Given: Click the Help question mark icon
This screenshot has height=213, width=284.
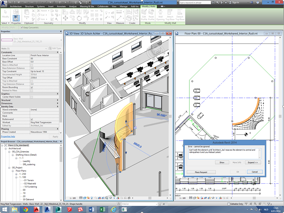Looking at the screenshot, I should [258, 2].
